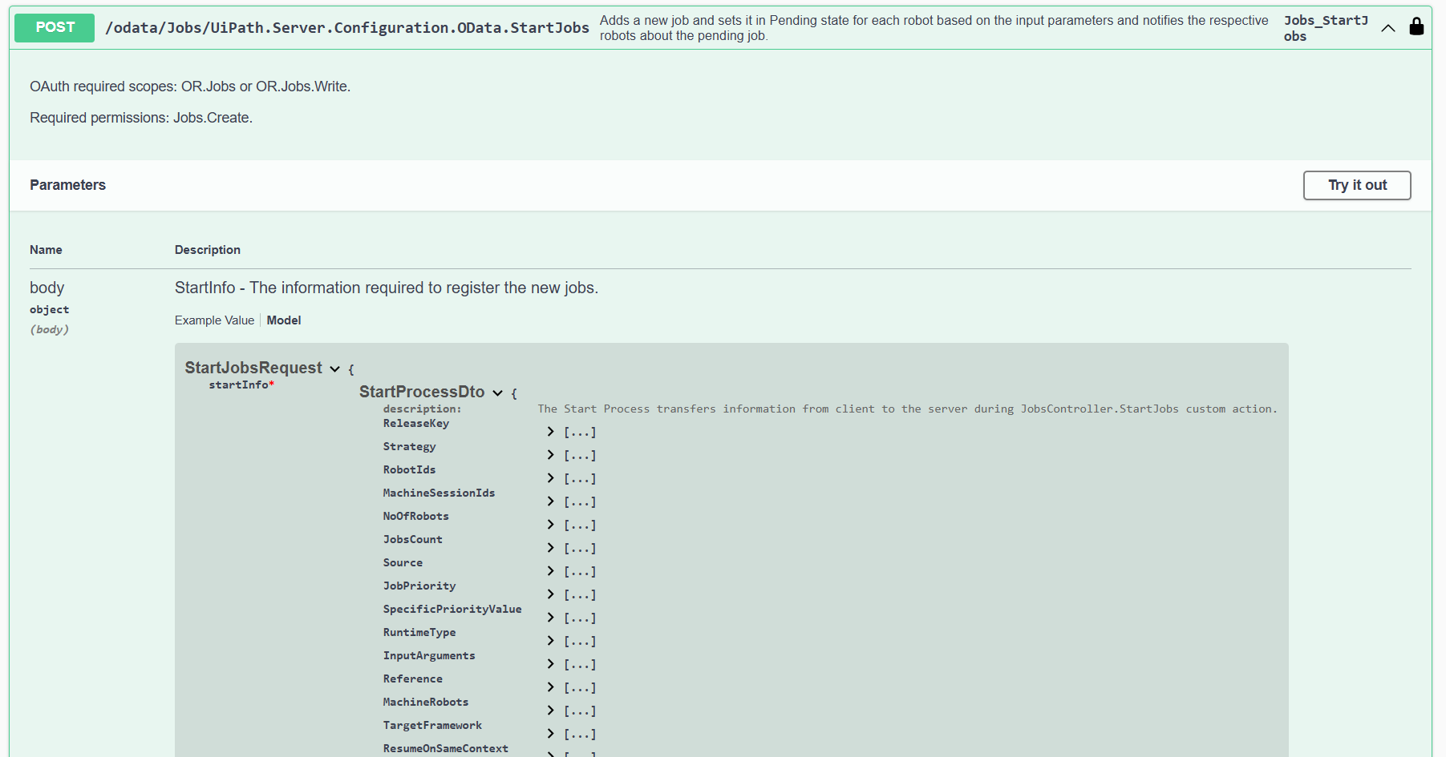The height and width of the screenshot is (757, 1446).
Task: Collapse the StartJobsRequest model chevron
Action: [x=334, y=369]
